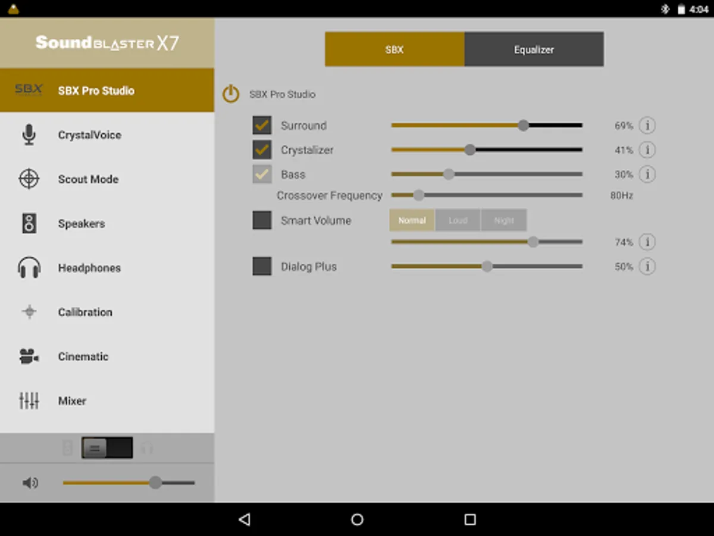Click the Headphones icon in sidebar
Viewport: 714px width, 536px height.
tap(29, 268)
